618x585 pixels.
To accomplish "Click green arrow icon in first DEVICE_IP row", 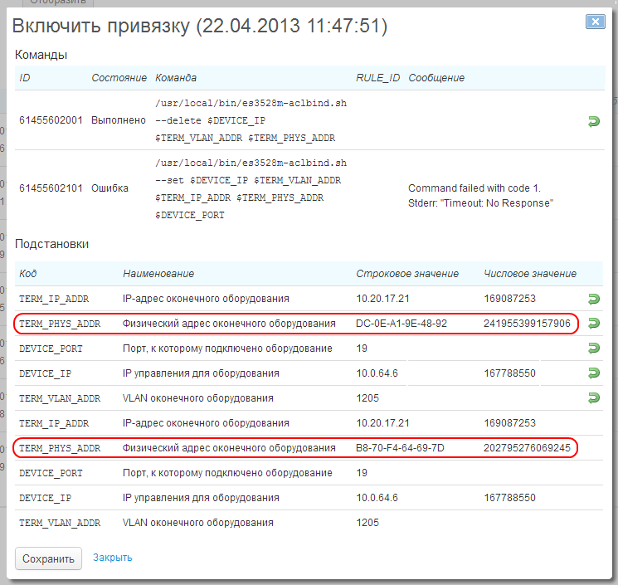I will pyautogui.click(x=594, y=373).
